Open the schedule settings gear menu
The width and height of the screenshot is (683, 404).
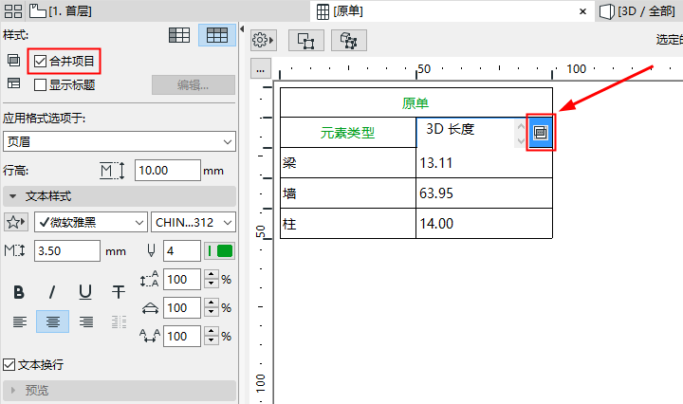[x=263, y=41]
